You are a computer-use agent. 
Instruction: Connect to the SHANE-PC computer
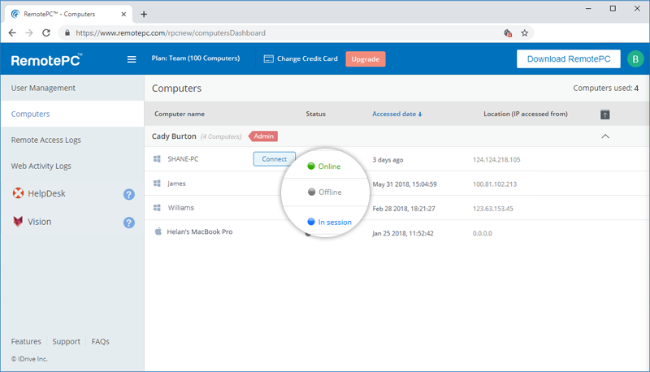pos(274,159)
